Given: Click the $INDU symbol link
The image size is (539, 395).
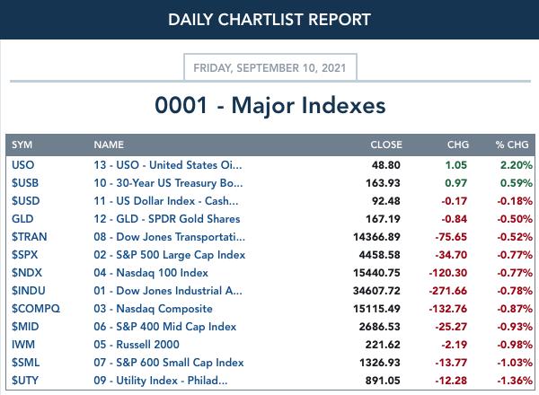Looking at the screenshot, I should click(28, 291).
